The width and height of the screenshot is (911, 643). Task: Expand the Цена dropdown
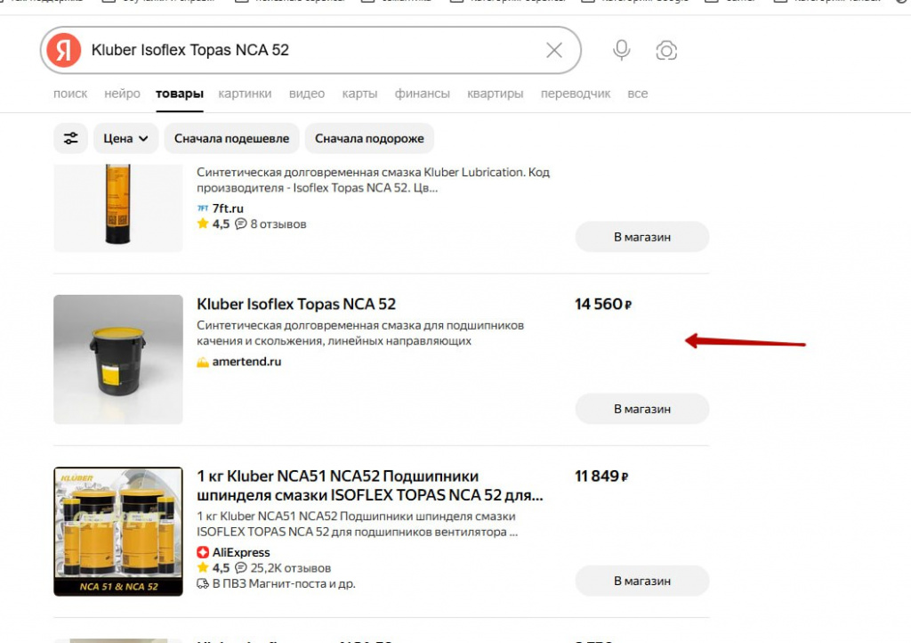[126, 138]
